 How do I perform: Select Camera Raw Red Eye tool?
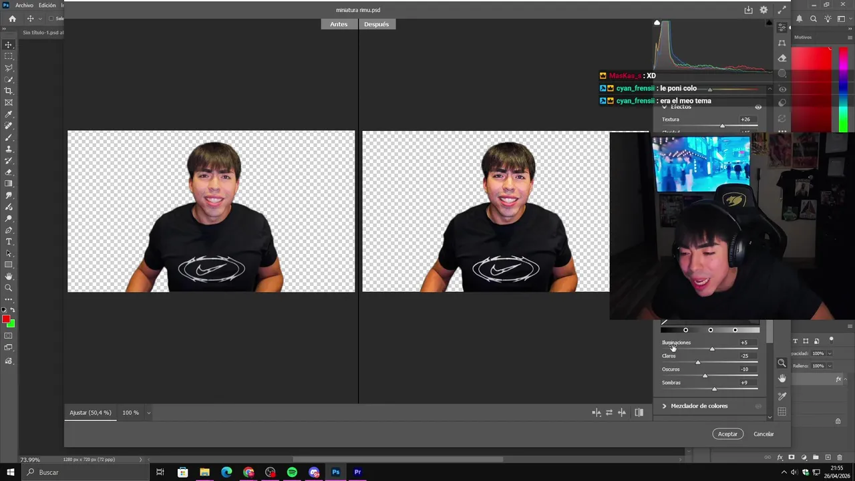[782, 89]
